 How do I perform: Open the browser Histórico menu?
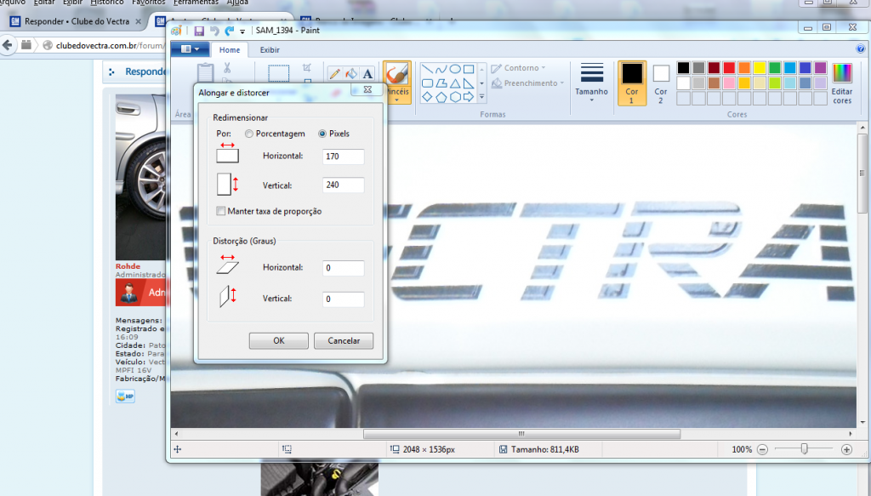(106, 3)
